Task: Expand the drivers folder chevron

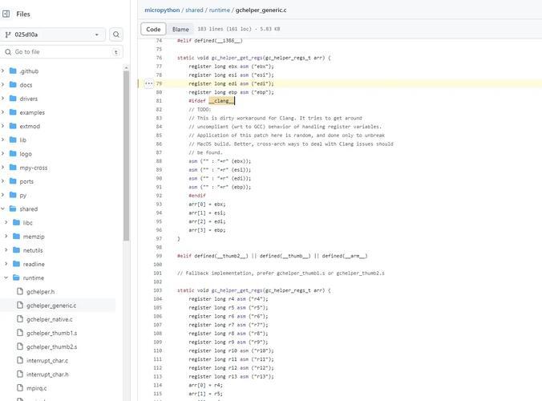Action: [2, 99]
